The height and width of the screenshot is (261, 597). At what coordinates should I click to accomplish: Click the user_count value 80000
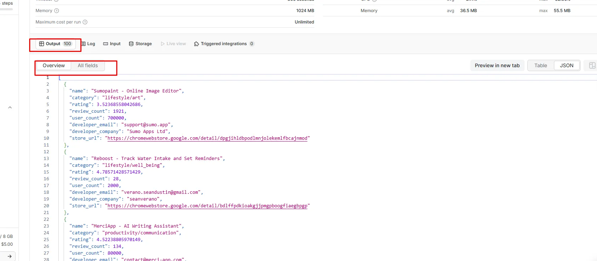point(114,253)
